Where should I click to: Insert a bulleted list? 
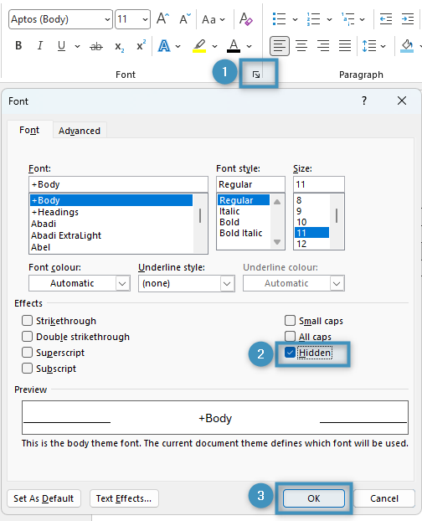279,19
